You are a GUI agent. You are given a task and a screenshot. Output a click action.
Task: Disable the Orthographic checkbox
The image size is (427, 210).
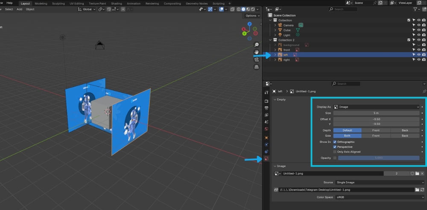coord(335,142)
